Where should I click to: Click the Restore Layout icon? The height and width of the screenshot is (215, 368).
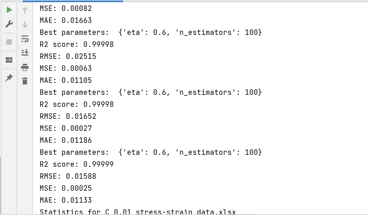tap(9, 60)
